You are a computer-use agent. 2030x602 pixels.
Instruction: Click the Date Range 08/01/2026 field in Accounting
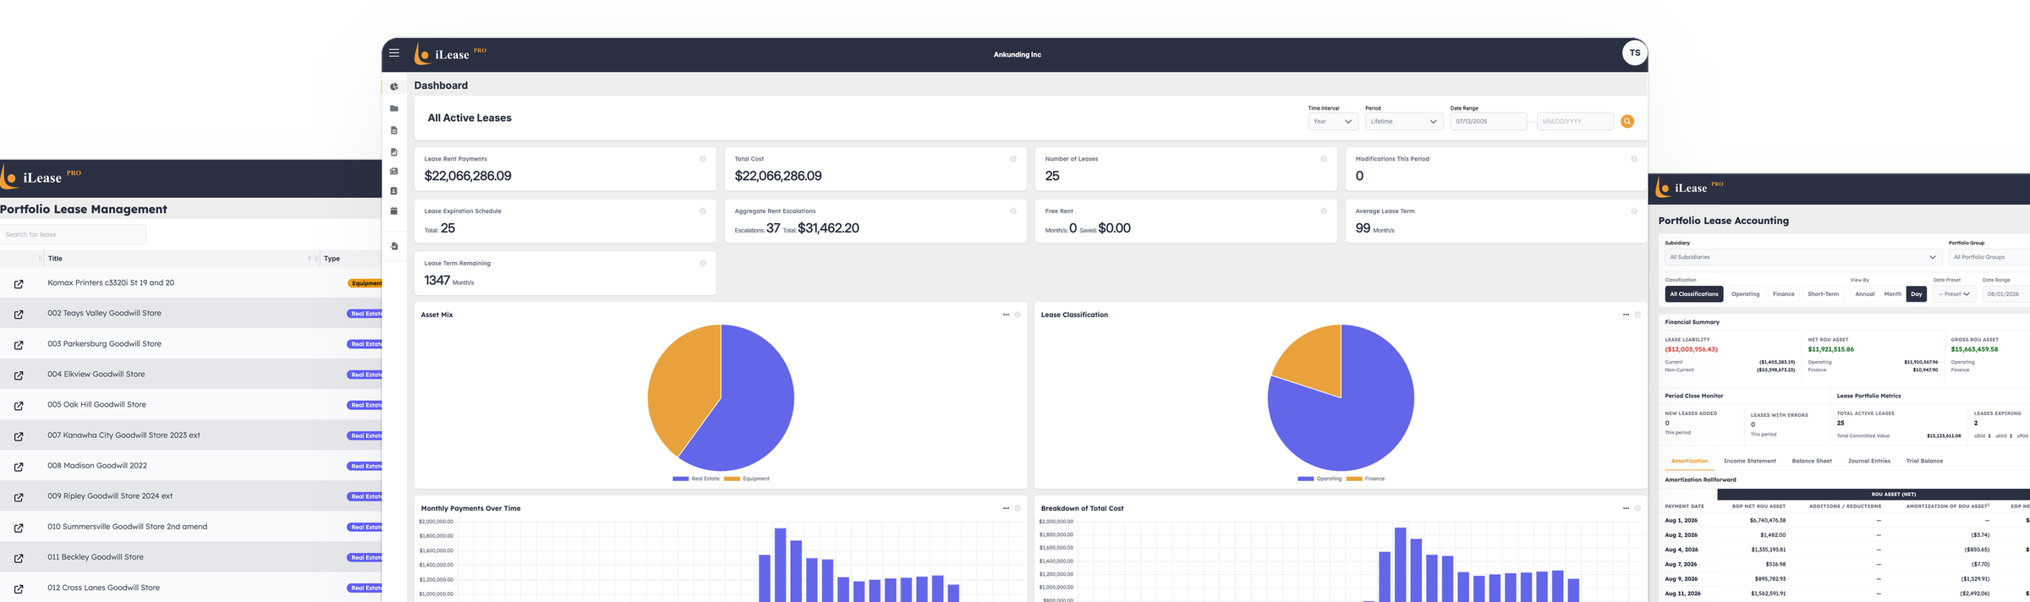click(x=2006, y=294)
